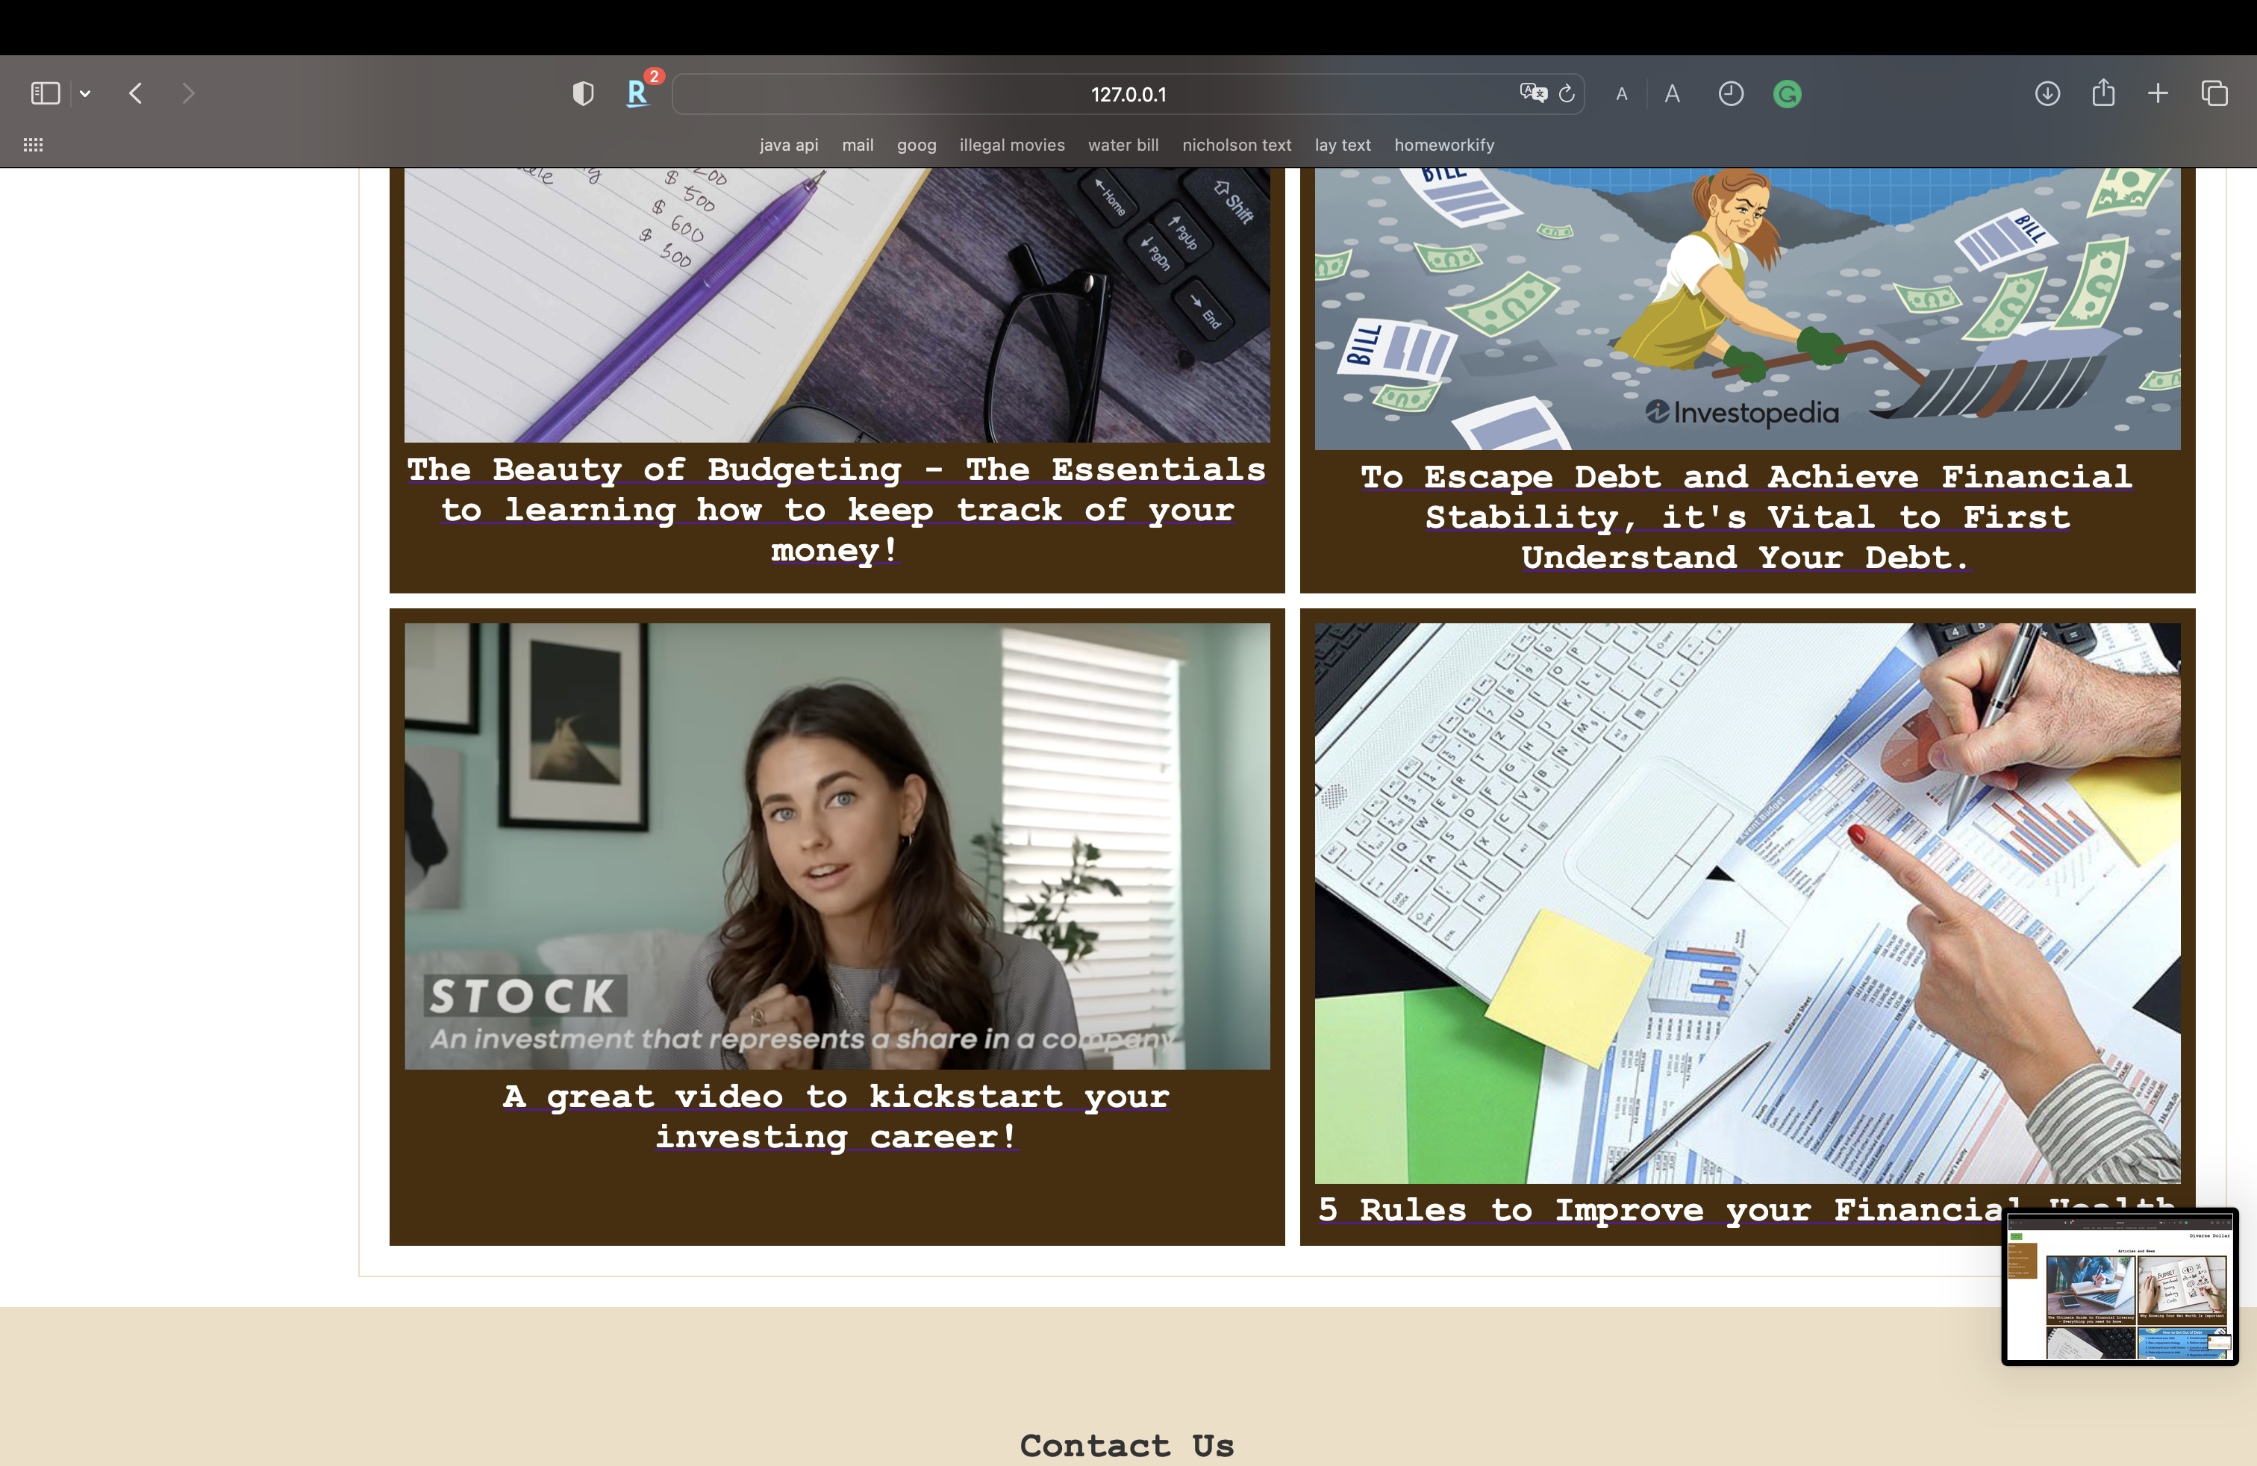The height and width of the screenshot is (1466, 2257).
Task: Open the history clock icon
Action: coord(1731,93)
